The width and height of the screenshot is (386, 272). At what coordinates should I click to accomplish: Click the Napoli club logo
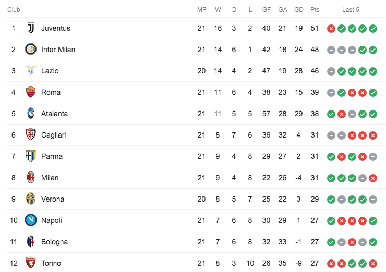point(31,220)
